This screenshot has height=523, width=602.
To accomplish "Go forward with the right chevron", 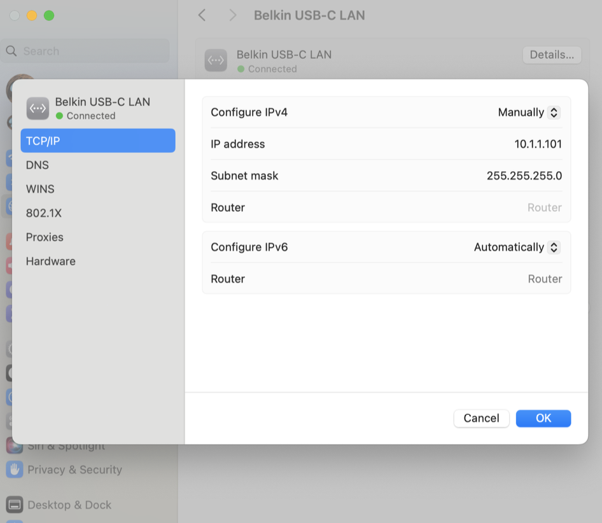I will (232, 15).
